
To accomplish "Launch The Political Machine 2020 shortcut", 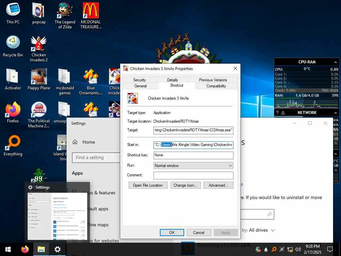I will click(x=39, y=115).
